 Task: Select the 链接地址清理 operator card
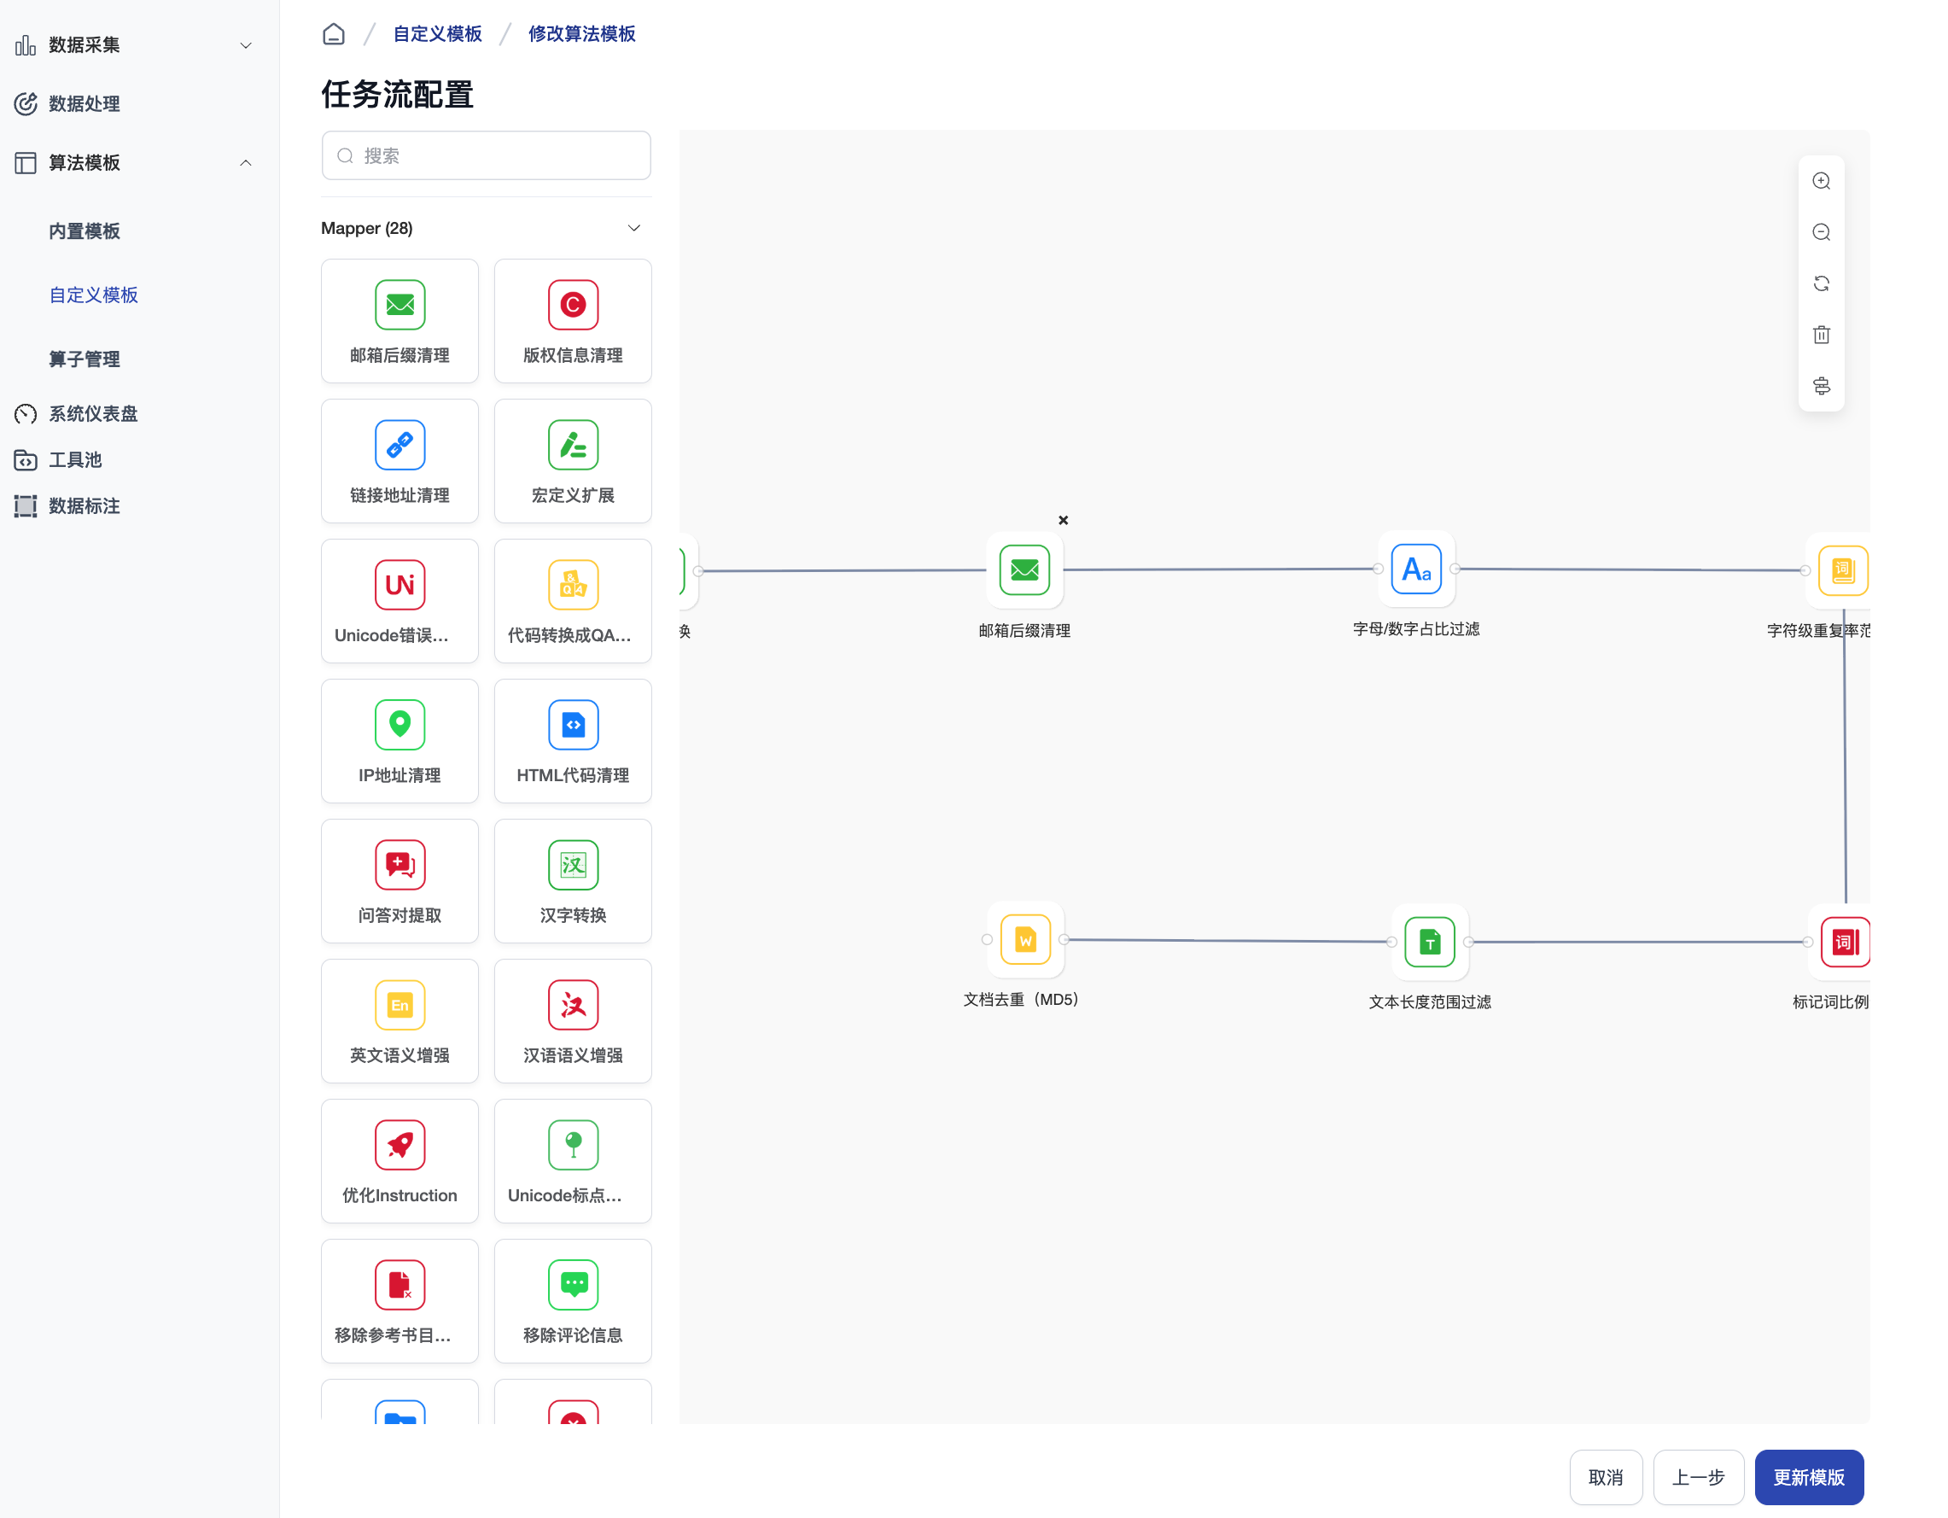pos(400,461)
